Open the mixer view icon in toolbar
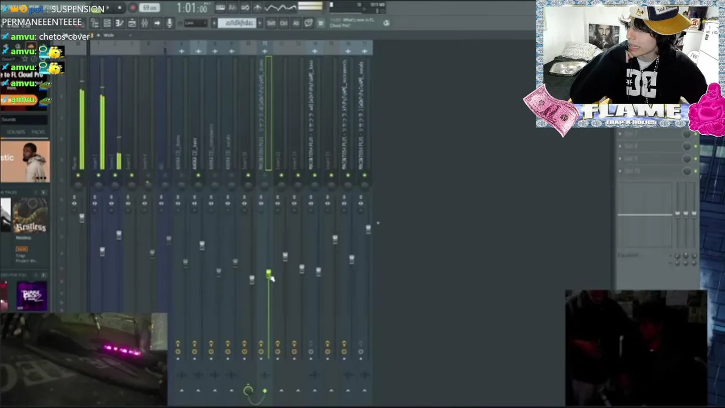Viewport: 725px width, 408px height. click(144, 23)
